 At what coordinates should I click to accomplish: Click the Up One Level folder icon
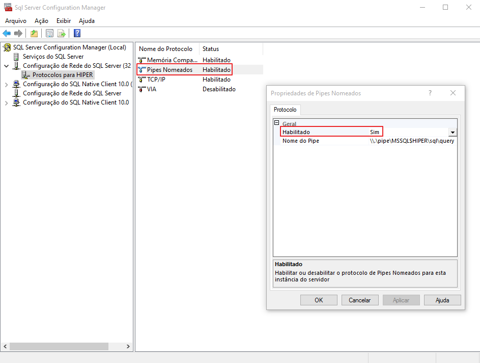coord(34,34)
